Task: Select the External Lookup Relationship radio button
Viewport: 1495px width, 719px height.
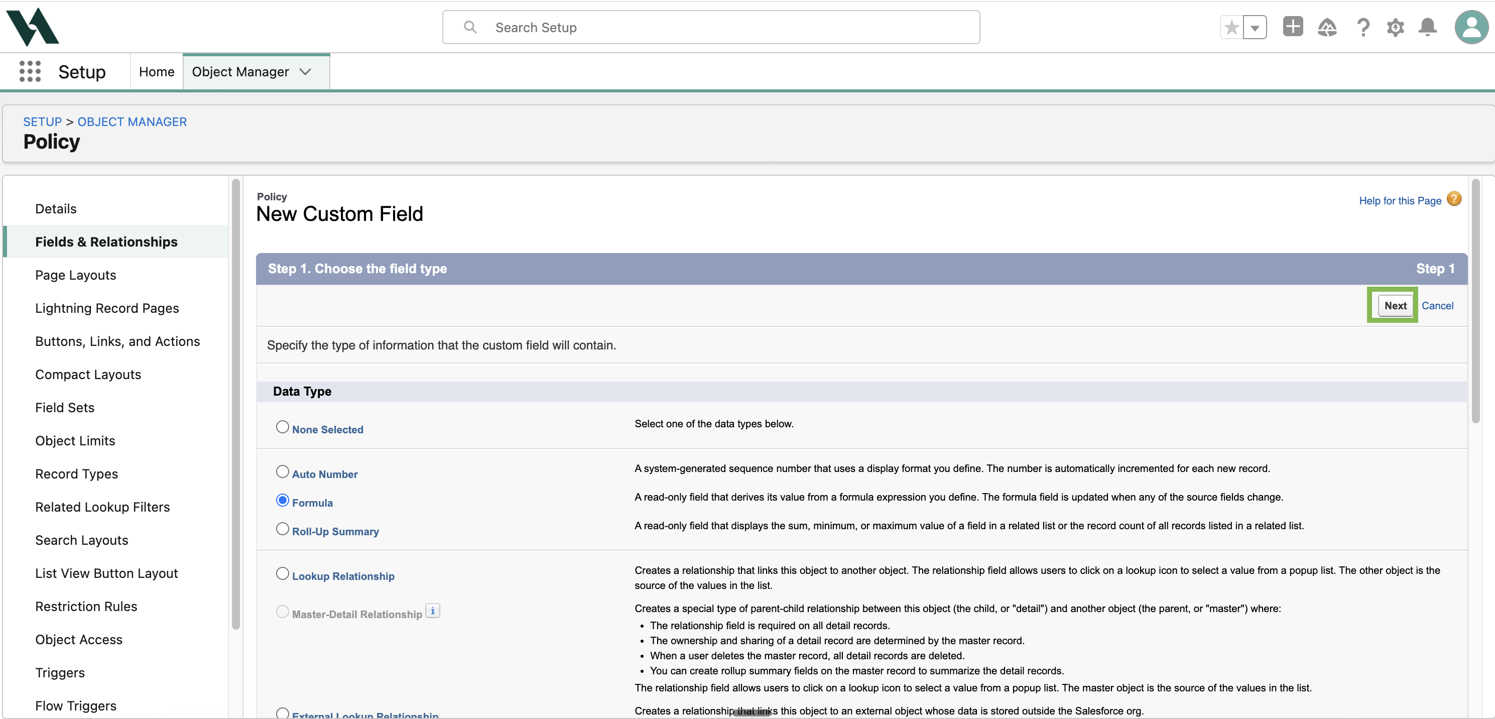Action: (x=282, y=712)
